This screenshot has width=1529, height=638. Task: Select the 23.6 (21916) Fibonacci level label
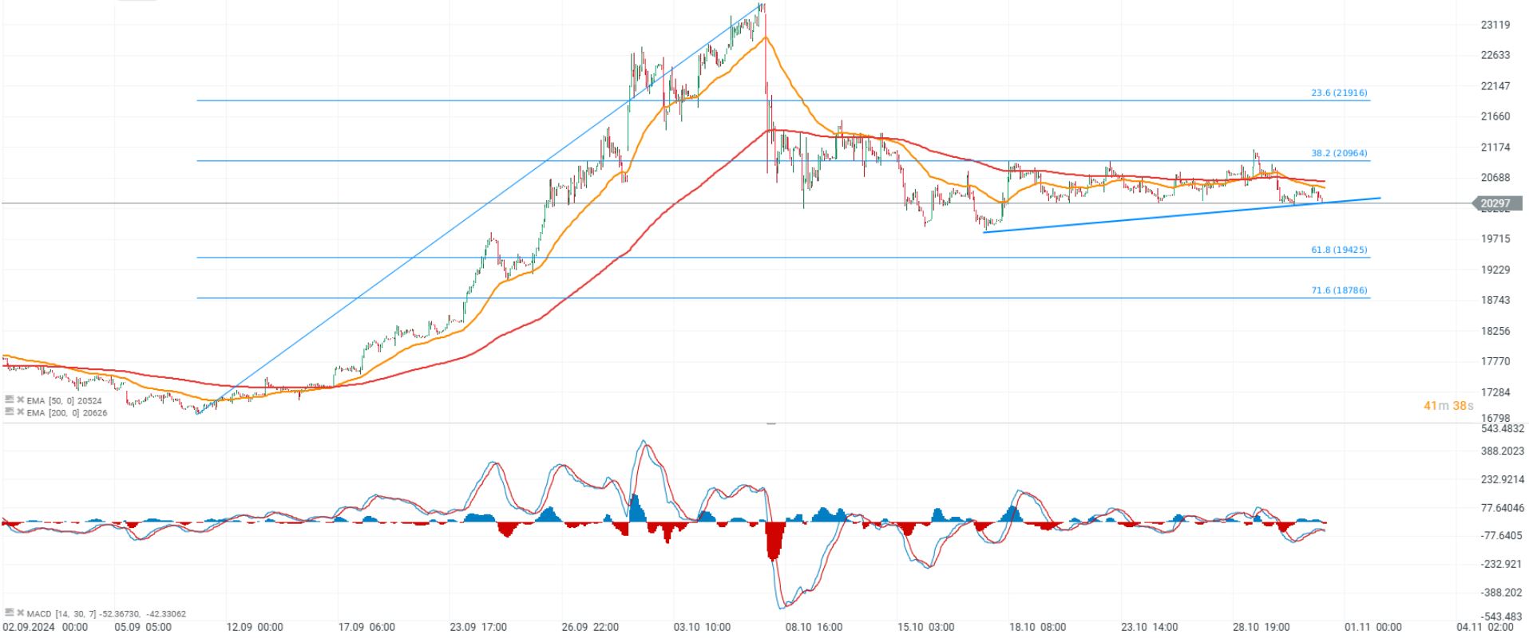pyautogui.click(x=1339, y=93)
